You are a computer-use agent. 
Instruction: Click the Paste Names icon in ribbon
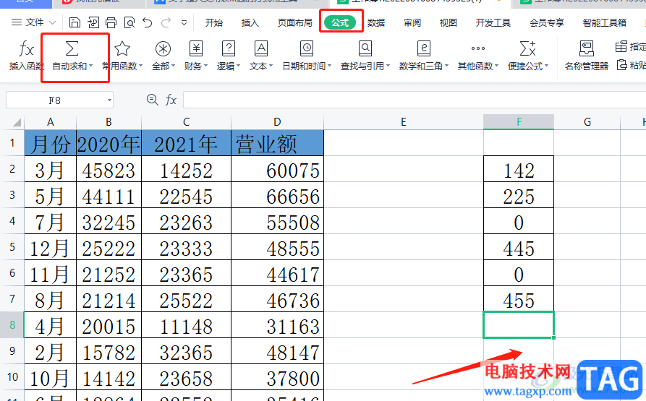[622, 65]
